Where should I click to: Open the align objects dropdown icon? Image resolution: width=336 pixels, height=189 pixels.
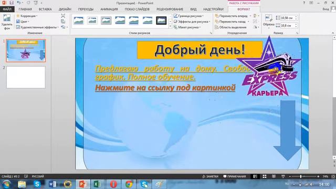pos(256,16)
